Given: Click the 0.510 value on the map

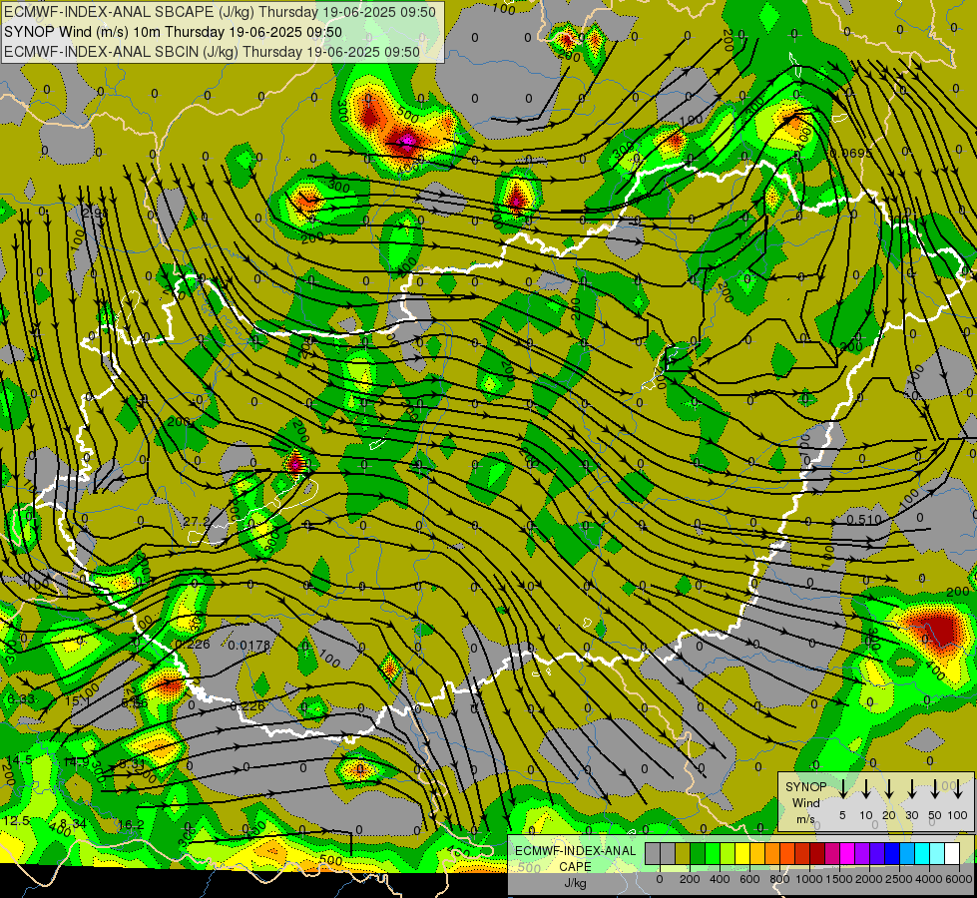Looking at the screenshot, I should click(x=865, y=520).
